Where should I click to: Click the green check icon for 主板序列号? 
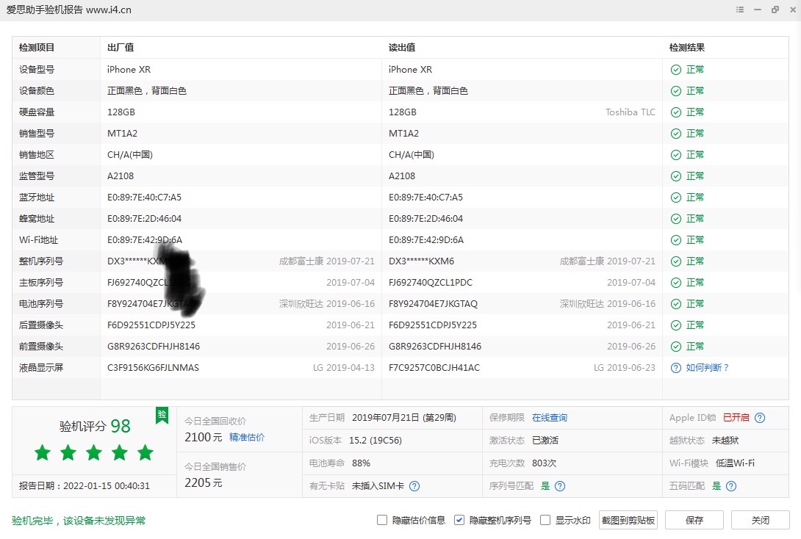pyautogui.click(x=676, y=283)
